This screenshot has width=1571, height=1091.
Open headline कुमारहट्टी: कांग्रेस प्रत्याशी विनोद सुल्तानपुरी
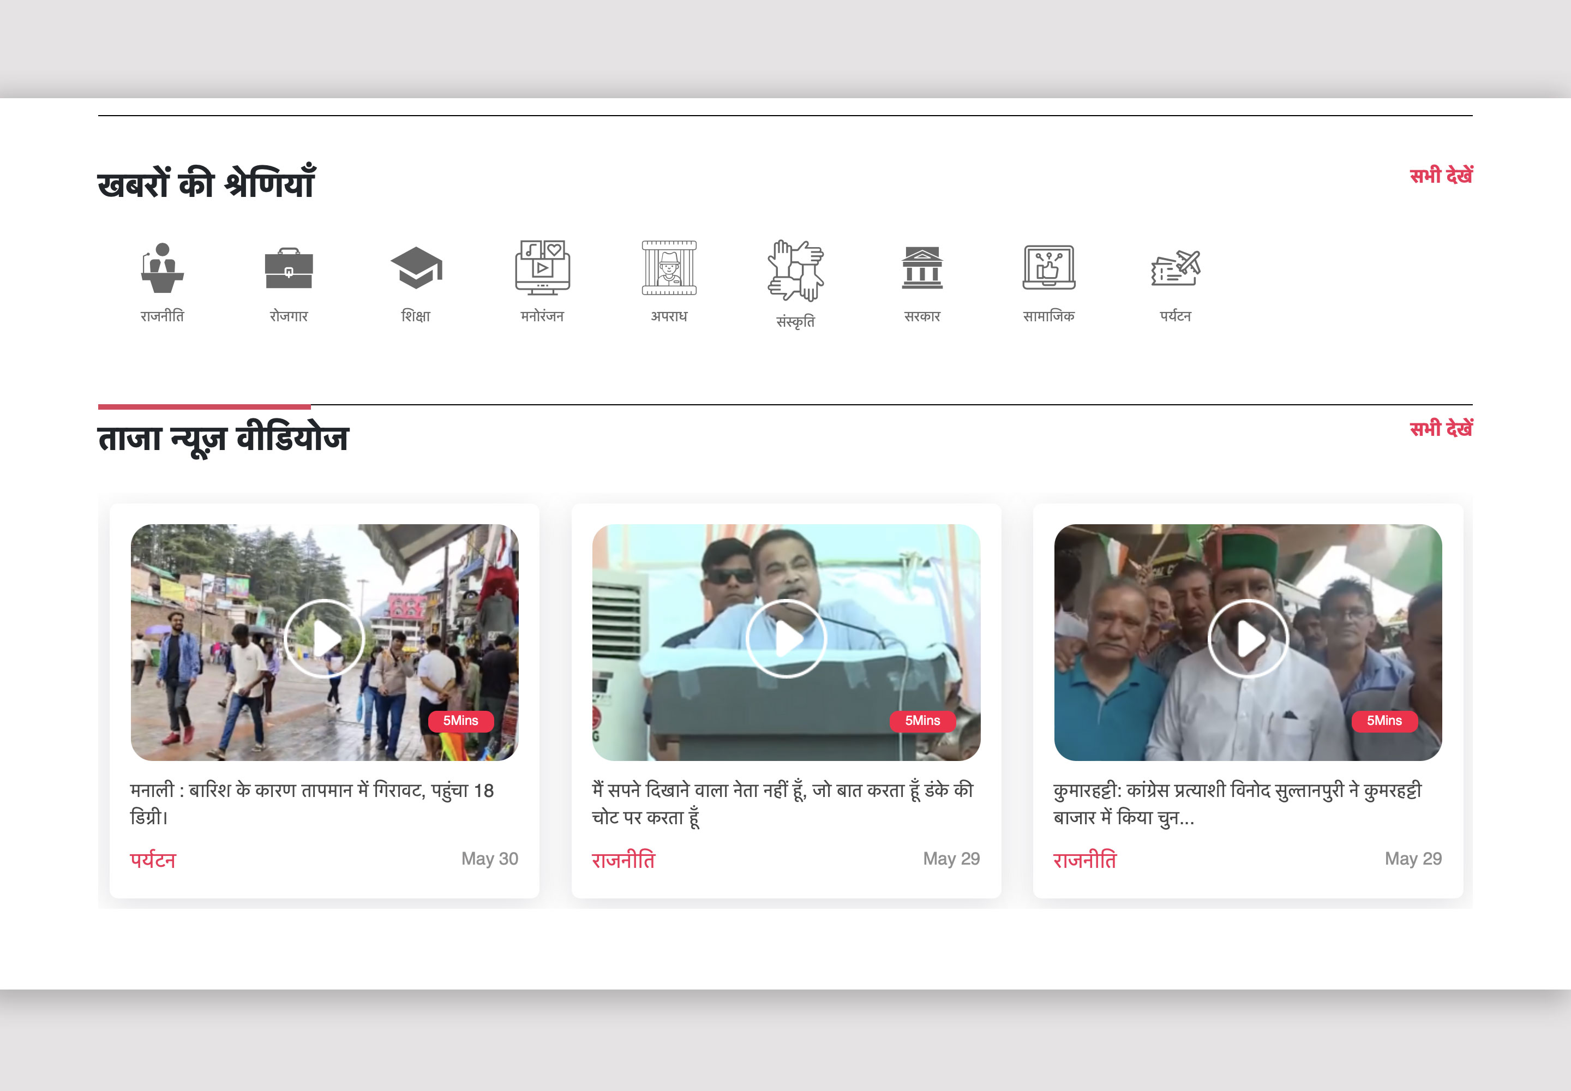coord(1237,804)
